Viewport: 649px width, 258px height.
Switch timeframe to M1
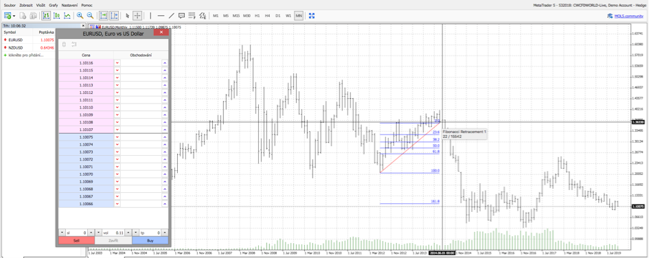(216, 16)
